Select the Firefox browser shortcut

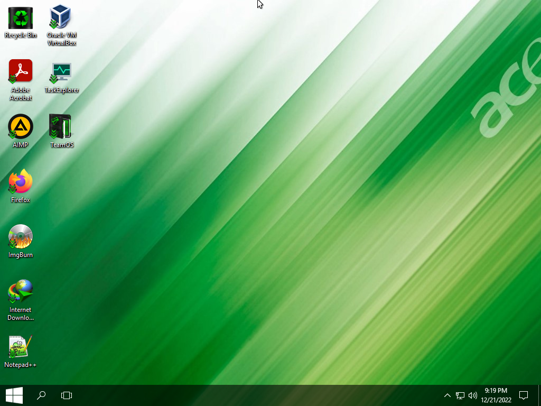pos(21,187)
